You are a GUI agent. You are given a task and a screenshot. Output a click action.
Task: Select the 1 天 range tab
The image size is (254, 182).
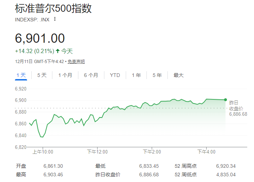click(21, 75)
